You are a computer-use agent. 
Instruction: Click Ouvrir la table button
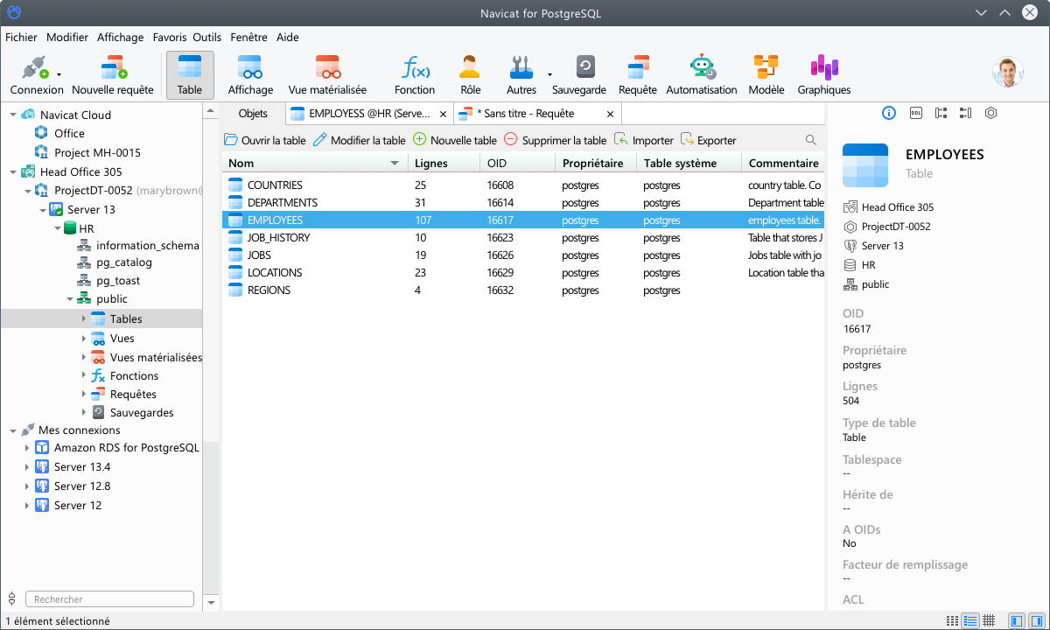pyautogui.click(x=265, y=140)
